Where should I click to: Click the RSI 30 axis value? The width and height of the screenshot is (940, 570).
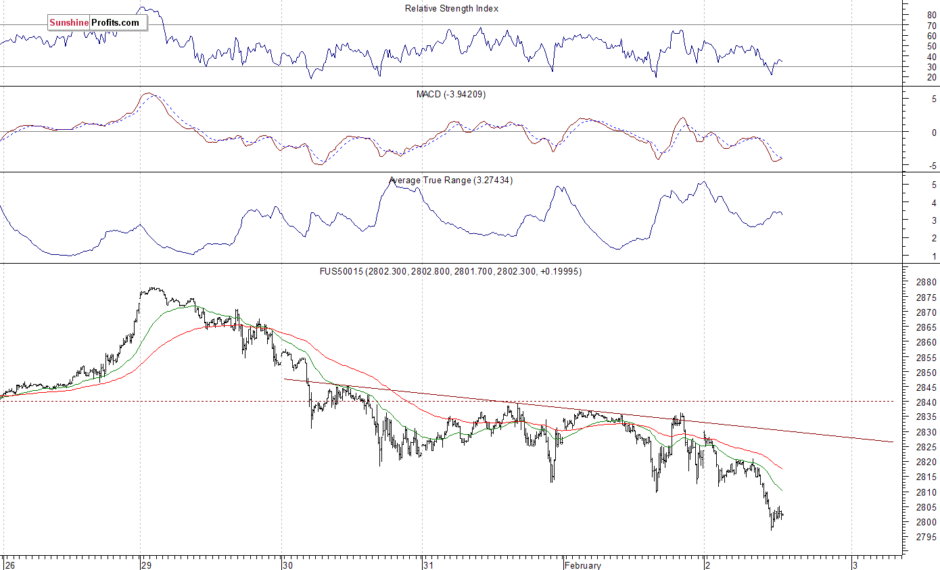coord(932,67)
